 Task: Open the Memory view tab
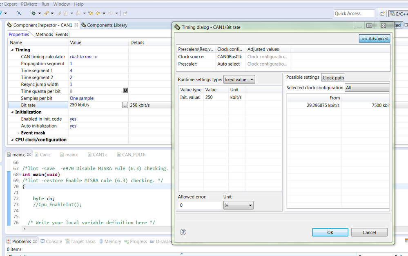pos(110,241)
